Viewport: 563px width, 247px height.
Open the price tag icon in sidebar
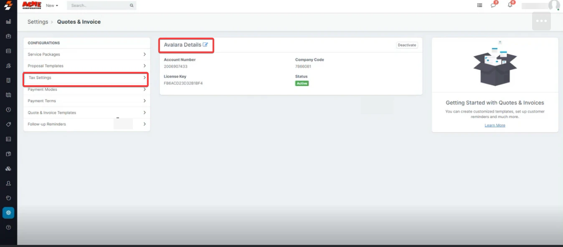(x=8, y=124)
